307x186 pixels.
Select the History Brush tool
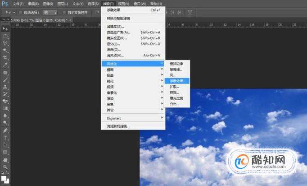pos(5,94)
